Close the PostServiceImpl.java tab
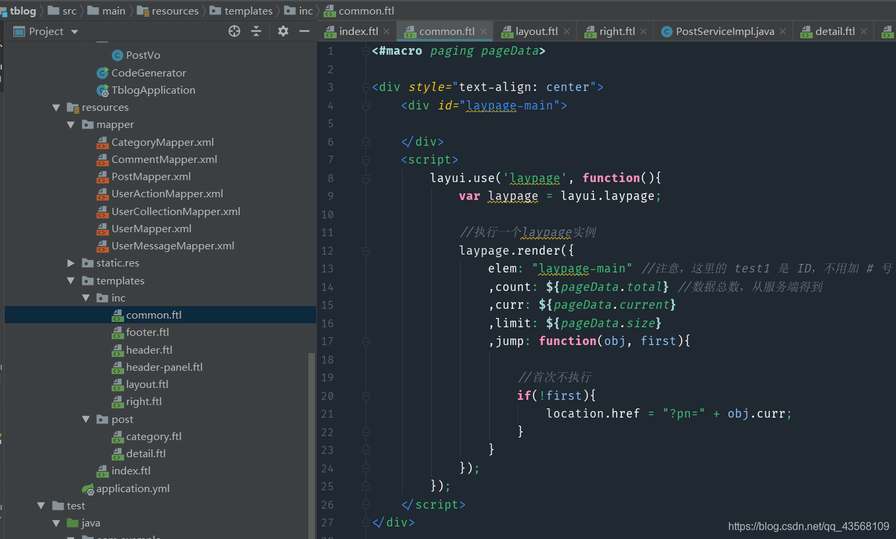Screen dimensions: 896x539 pyautogui.click(x=783, y=32)
